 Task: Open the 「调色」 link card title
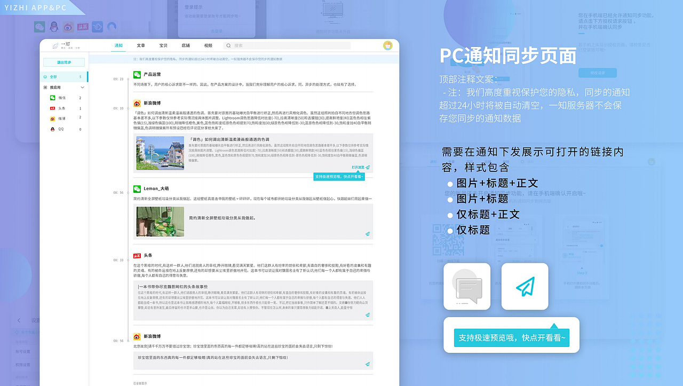(229, 139)
